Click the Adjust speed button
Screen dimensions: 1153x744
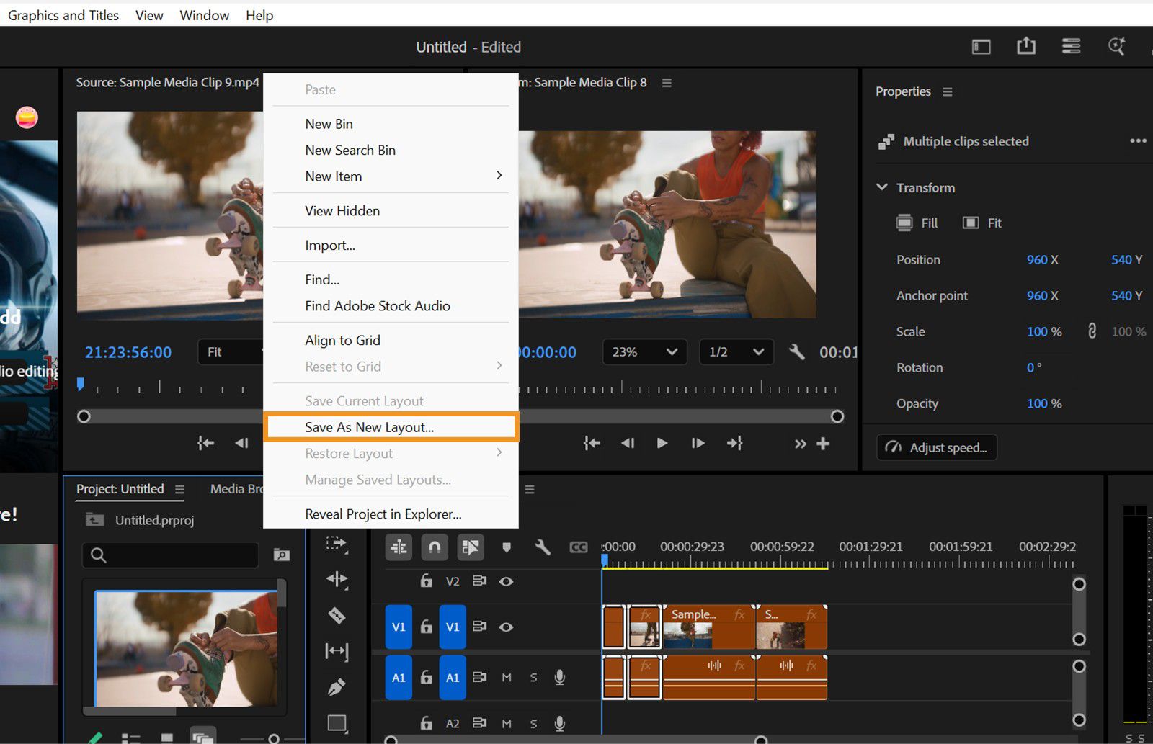937,447
